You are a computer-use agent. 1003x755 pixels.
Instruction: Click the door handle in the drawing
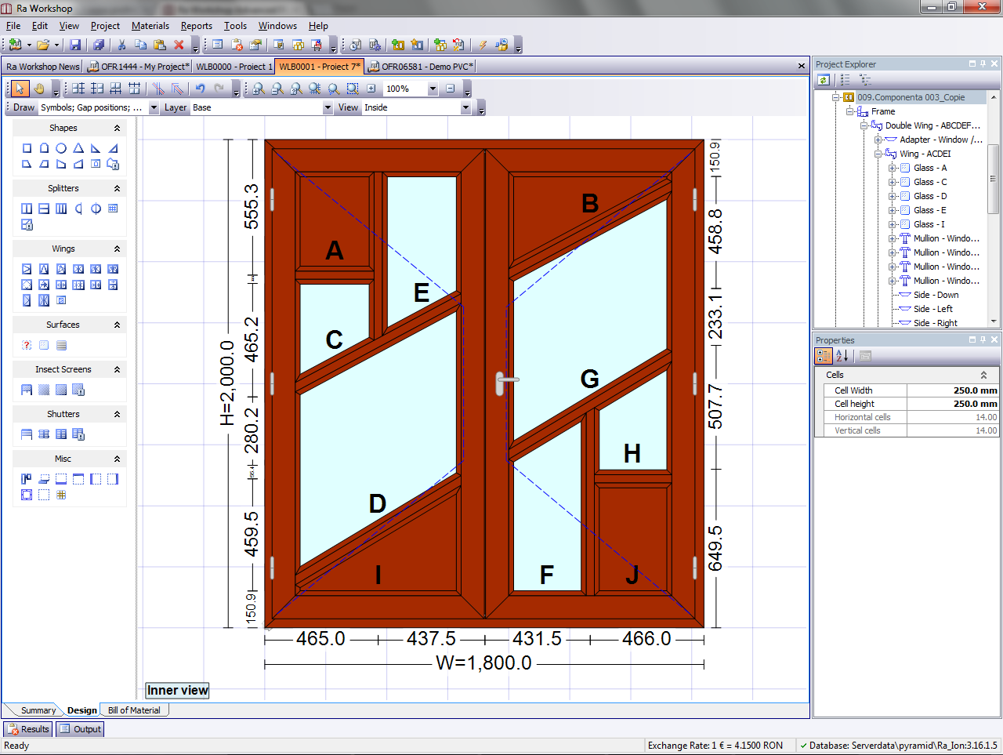505,383
